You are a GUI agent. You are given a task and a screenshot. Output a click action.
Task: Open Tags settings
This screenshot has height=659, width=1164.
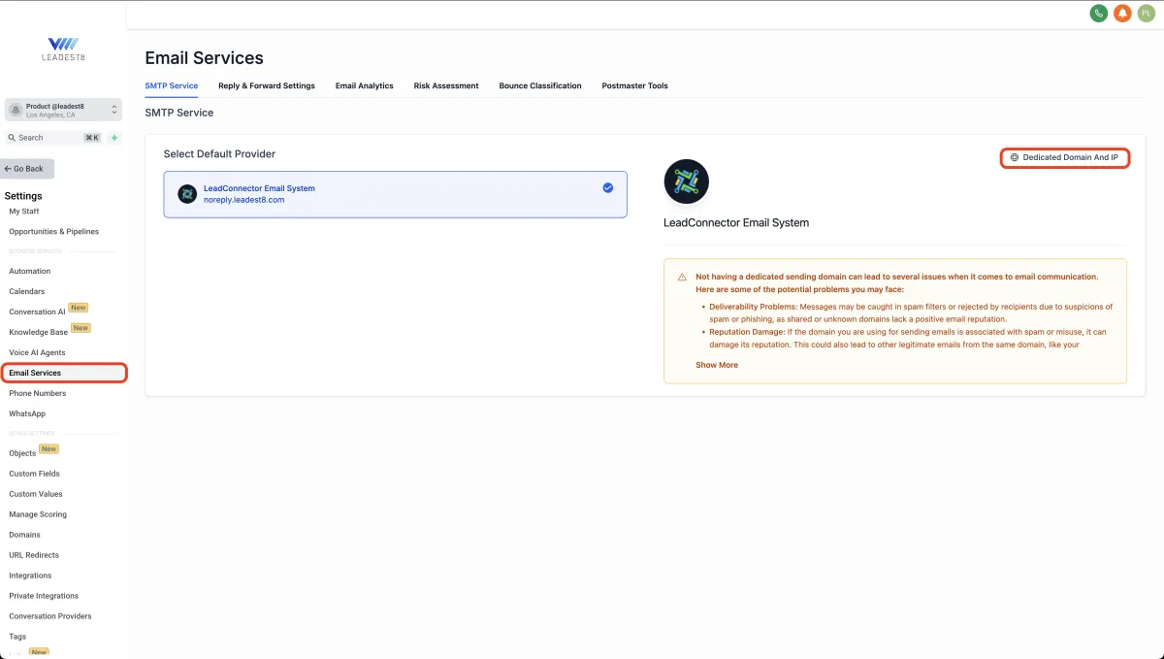(17, 637)
